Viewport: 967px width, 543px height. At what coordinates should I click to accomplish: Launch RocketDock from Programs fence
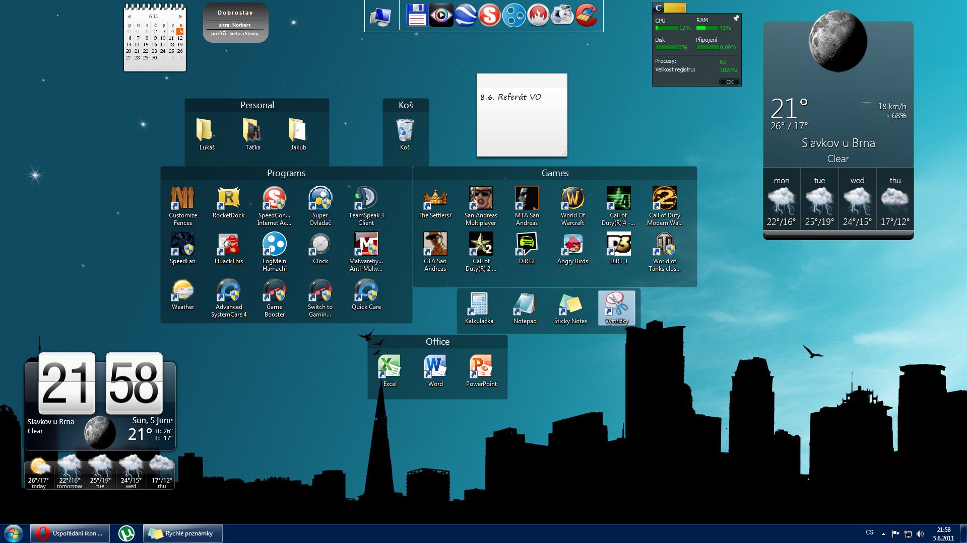point(228,203)
